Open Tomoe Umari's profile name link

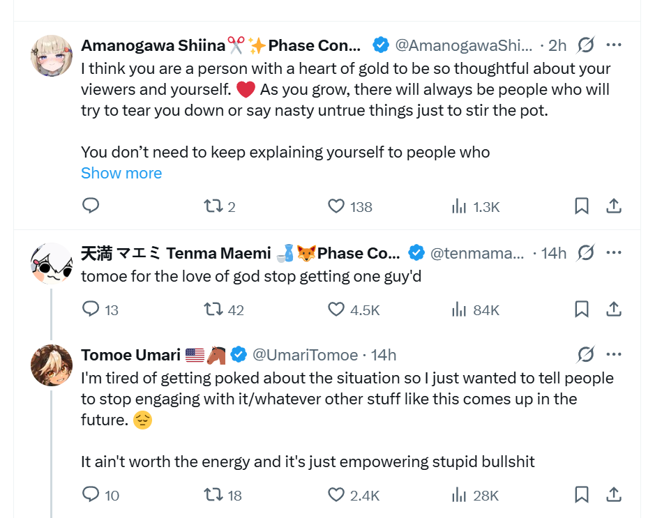pyautogui.click(x=130, y=355)
